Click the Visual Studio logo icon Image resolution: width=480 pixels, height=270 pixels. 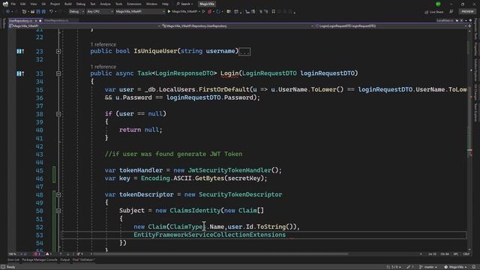click(5, 4)
